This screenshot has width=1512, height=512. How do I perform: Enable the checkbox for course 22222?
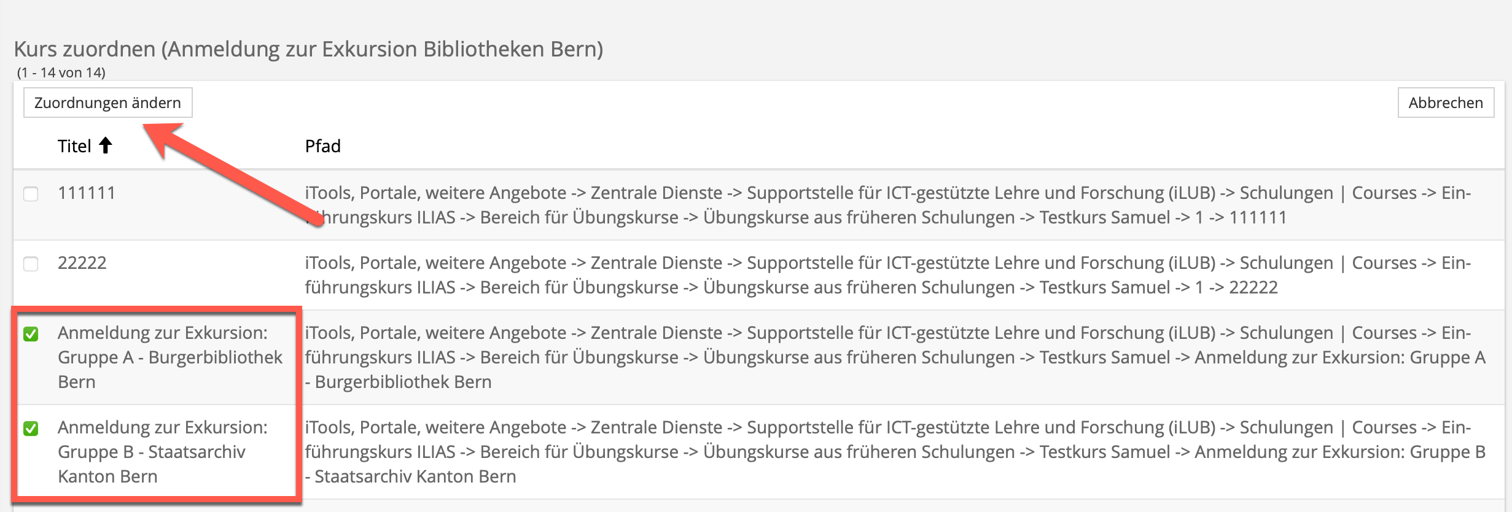[x=31, y=264]
